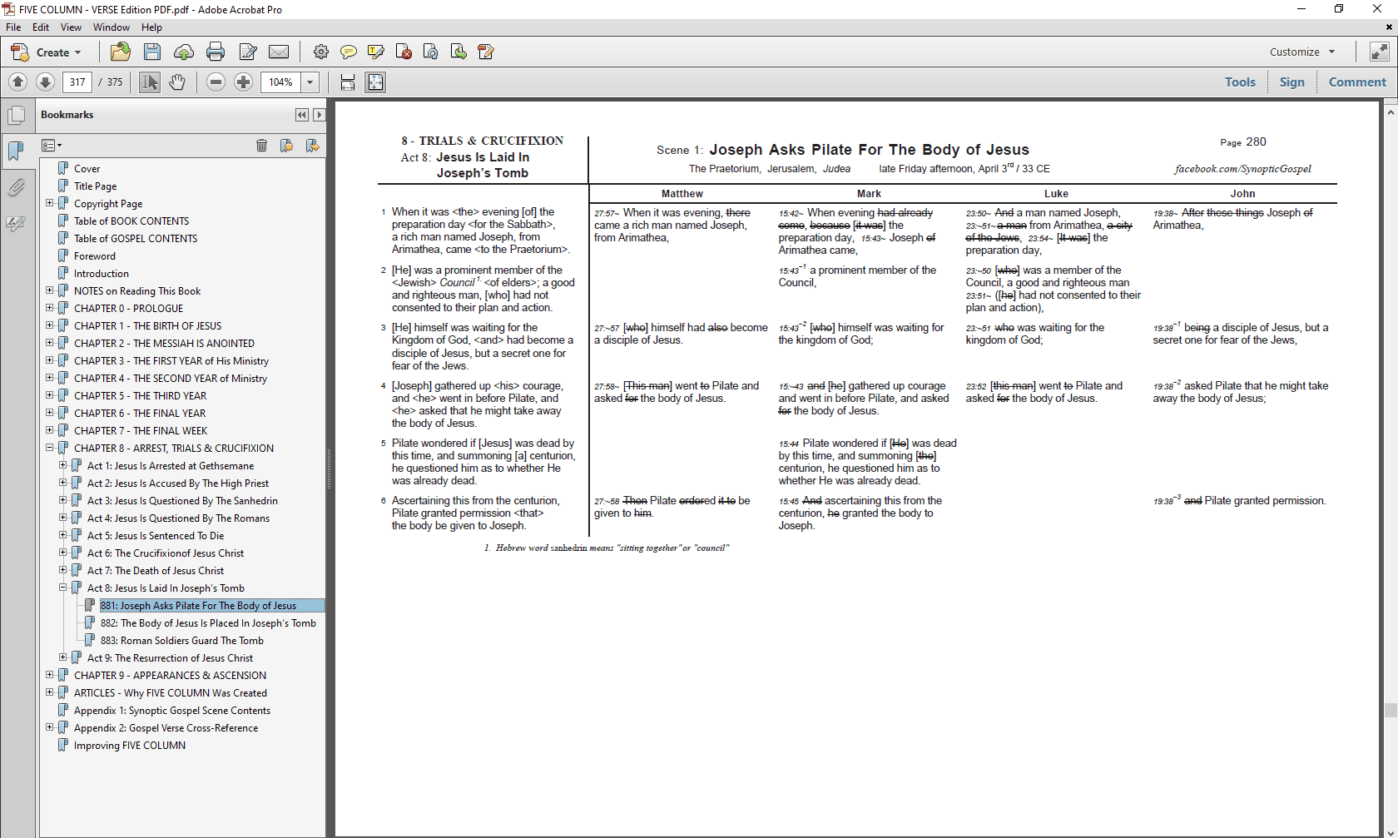Image resolution: width=1398 pixels, height=838 pixels.
Task: Go to bookmark 883: Roman Soldiers Guard
Action: click(x=182, y=641)
